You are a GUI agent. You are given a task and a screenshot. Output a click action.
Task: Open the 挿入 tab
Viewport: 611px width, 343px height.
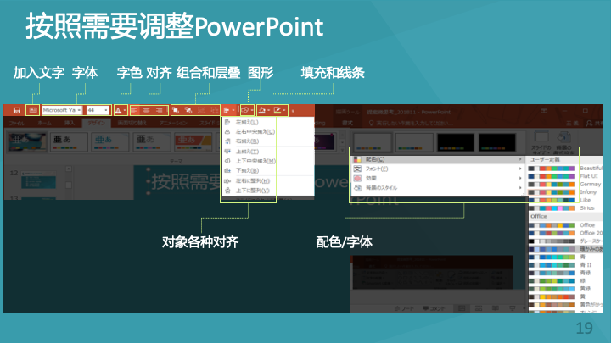pyautogui.click(x=69, y=124)
